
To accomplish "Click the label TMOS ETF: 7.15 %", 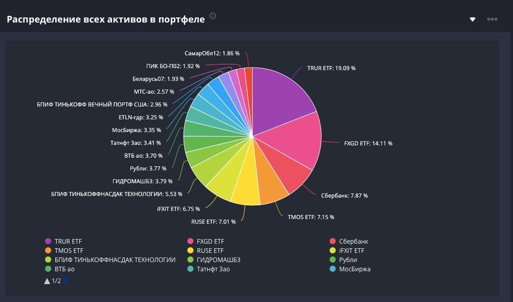I will point(311,217).
